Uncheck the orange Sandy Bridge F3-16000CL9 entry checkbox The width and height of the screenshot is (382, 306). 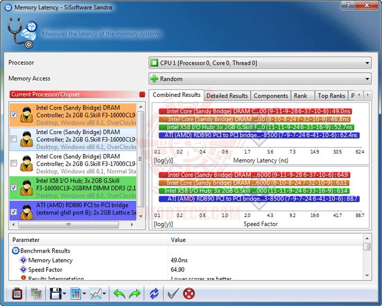tap(14, 114)
